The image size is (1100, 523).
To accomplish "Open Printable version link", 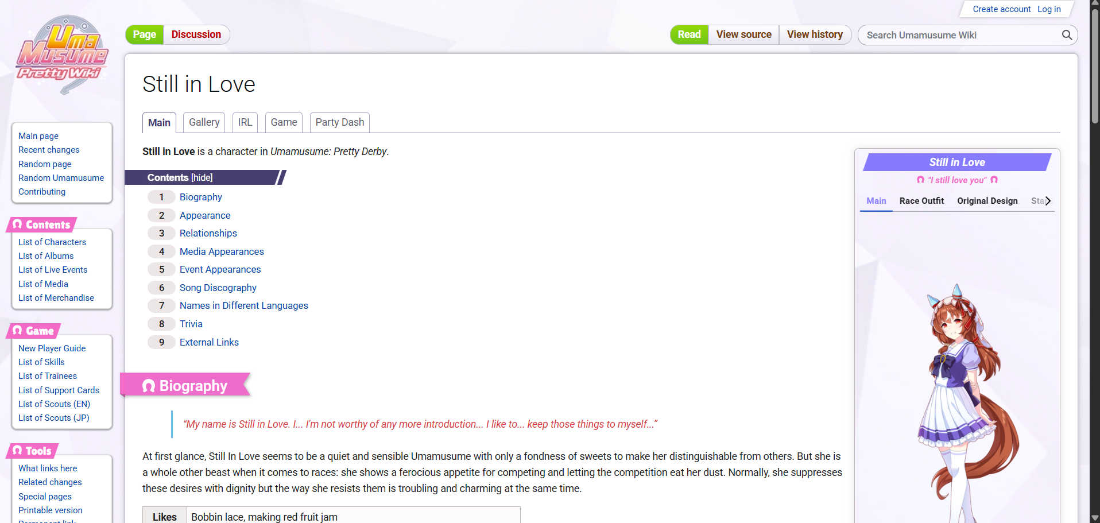I will click(x=51, y=510).
